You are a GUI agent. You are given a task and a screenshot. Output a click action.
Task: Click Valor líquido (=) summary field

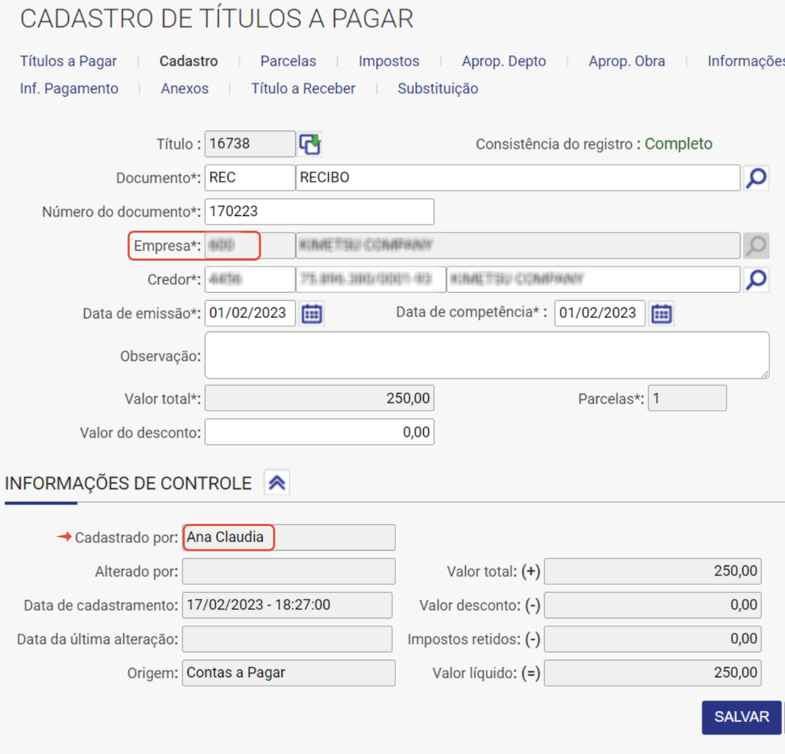click(x=653, y=673)
